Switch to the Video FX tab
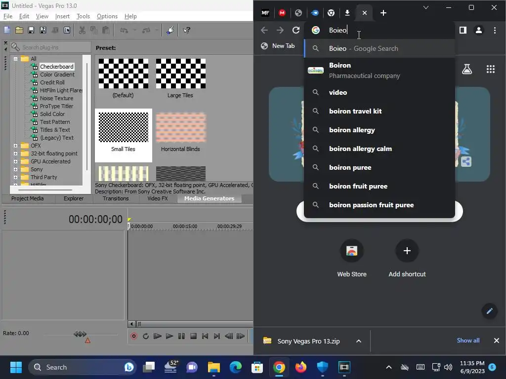 158,198
